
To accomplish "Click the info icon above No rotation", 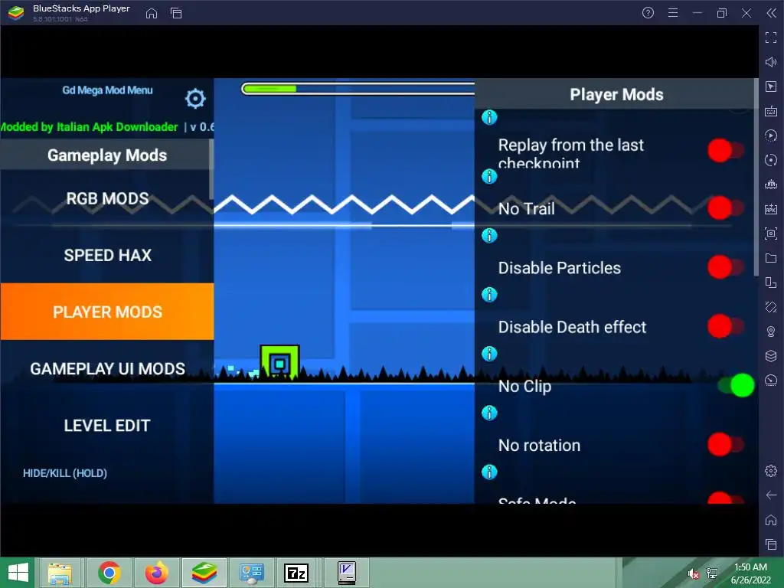I will tap(489, 413).
